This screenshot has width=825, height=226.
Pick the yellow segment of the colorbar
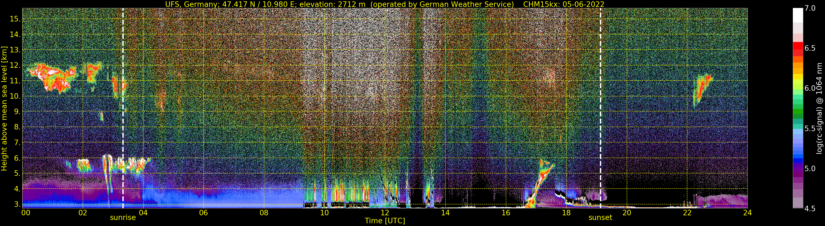coord(798,77)
